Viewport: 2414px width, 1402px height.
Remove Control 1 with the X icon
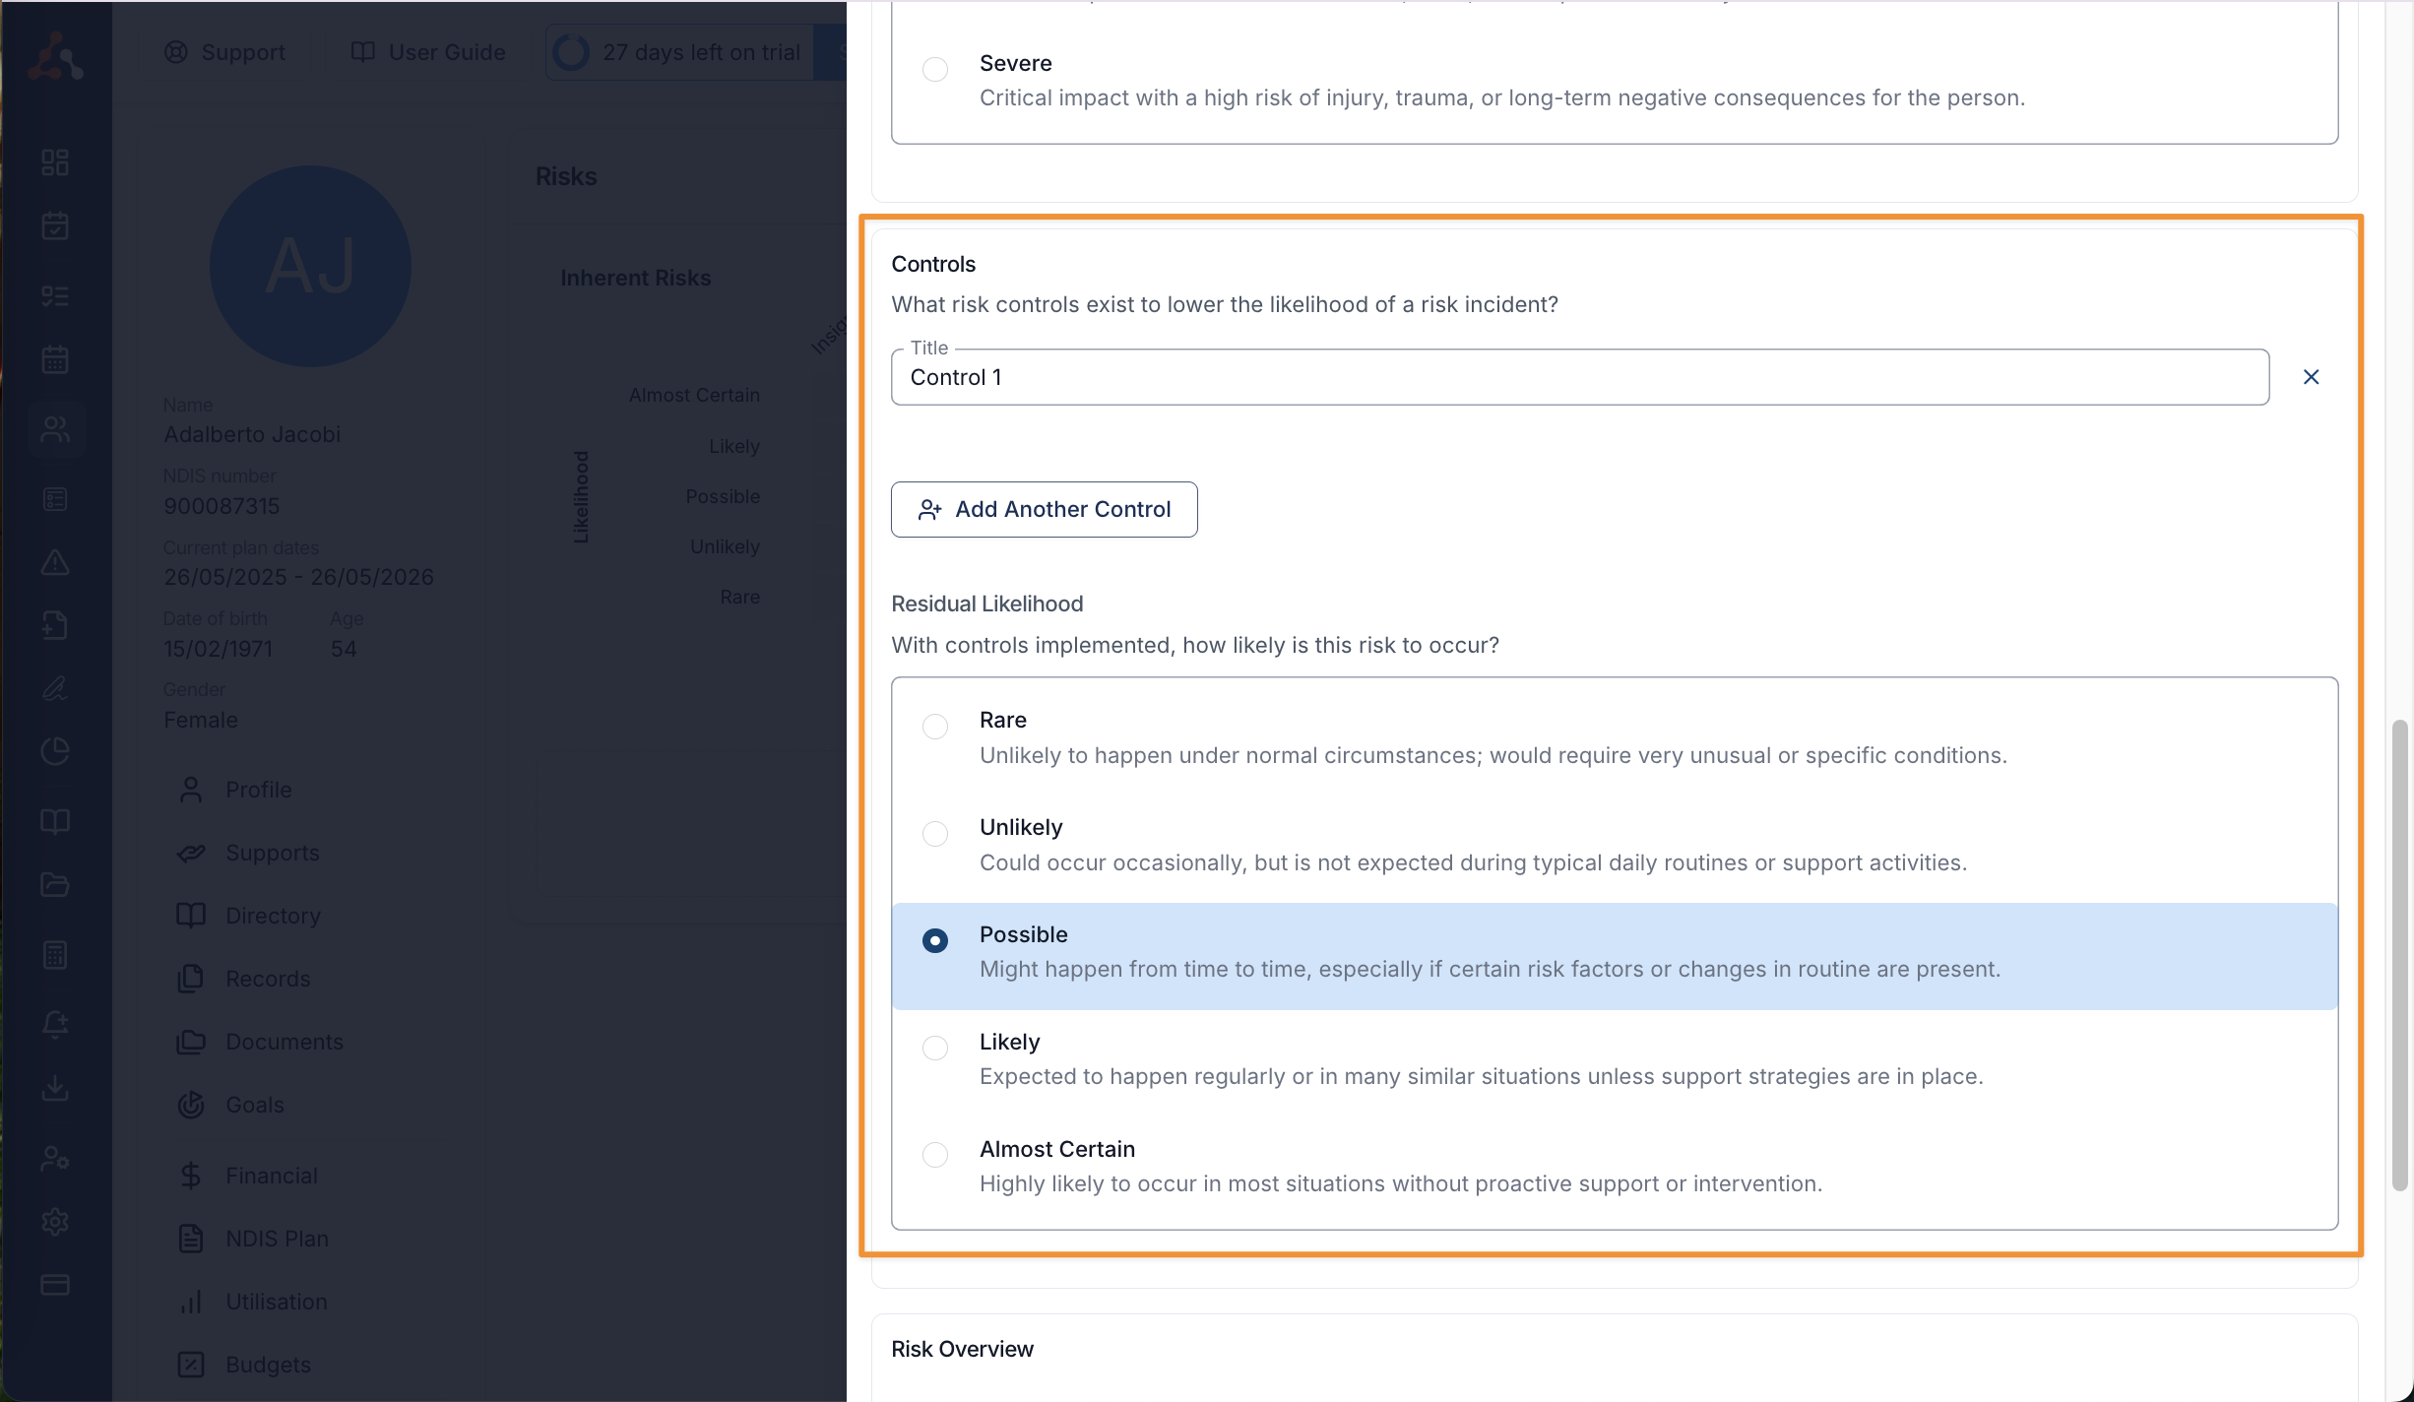point(2311,377)
